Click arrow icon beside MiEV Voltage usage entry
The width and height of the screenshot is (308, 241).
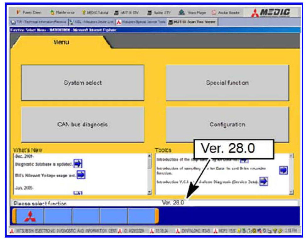81,174
